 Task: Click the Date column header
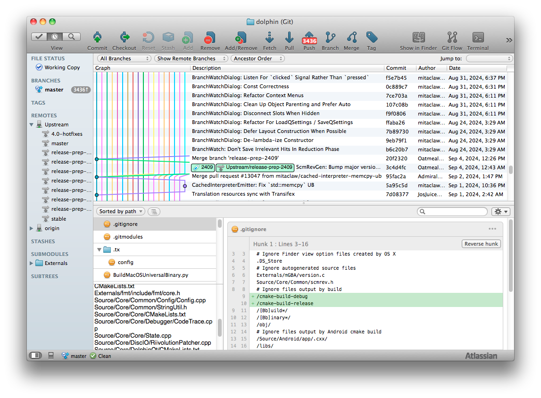click(x=477, y=68)
